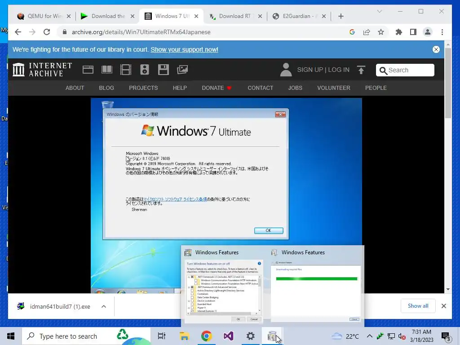Open HELP in archive navigation

click(x=180, y=88)
